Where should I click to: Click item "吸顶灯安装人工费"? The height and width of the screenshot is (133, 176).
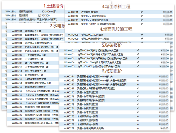pos(34,75)
